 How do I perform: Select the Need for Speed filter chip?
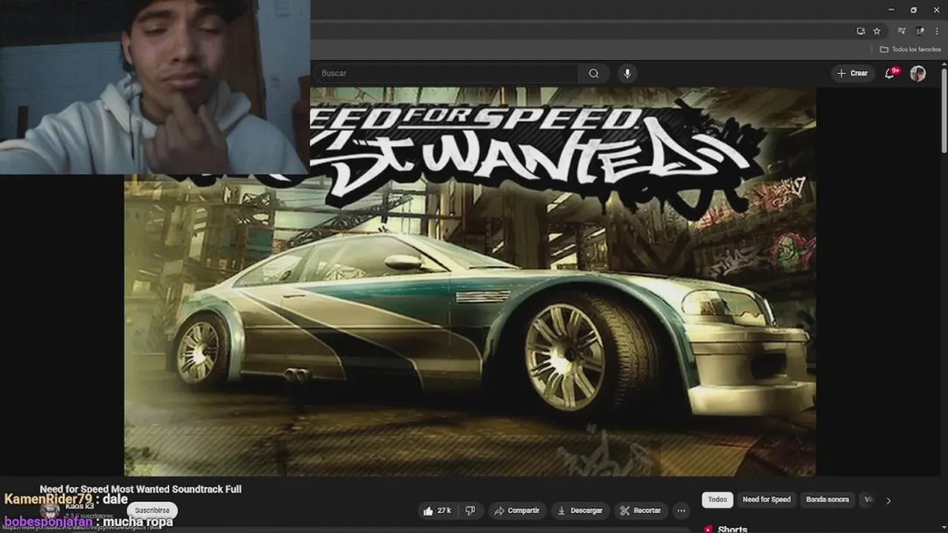point(767,500)
